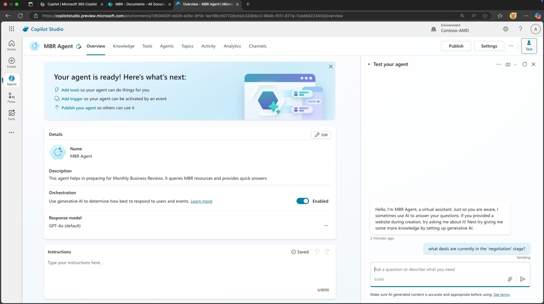Open the activity map dropdown arrow
Viewport: 544px width, 304px height.
515,64
